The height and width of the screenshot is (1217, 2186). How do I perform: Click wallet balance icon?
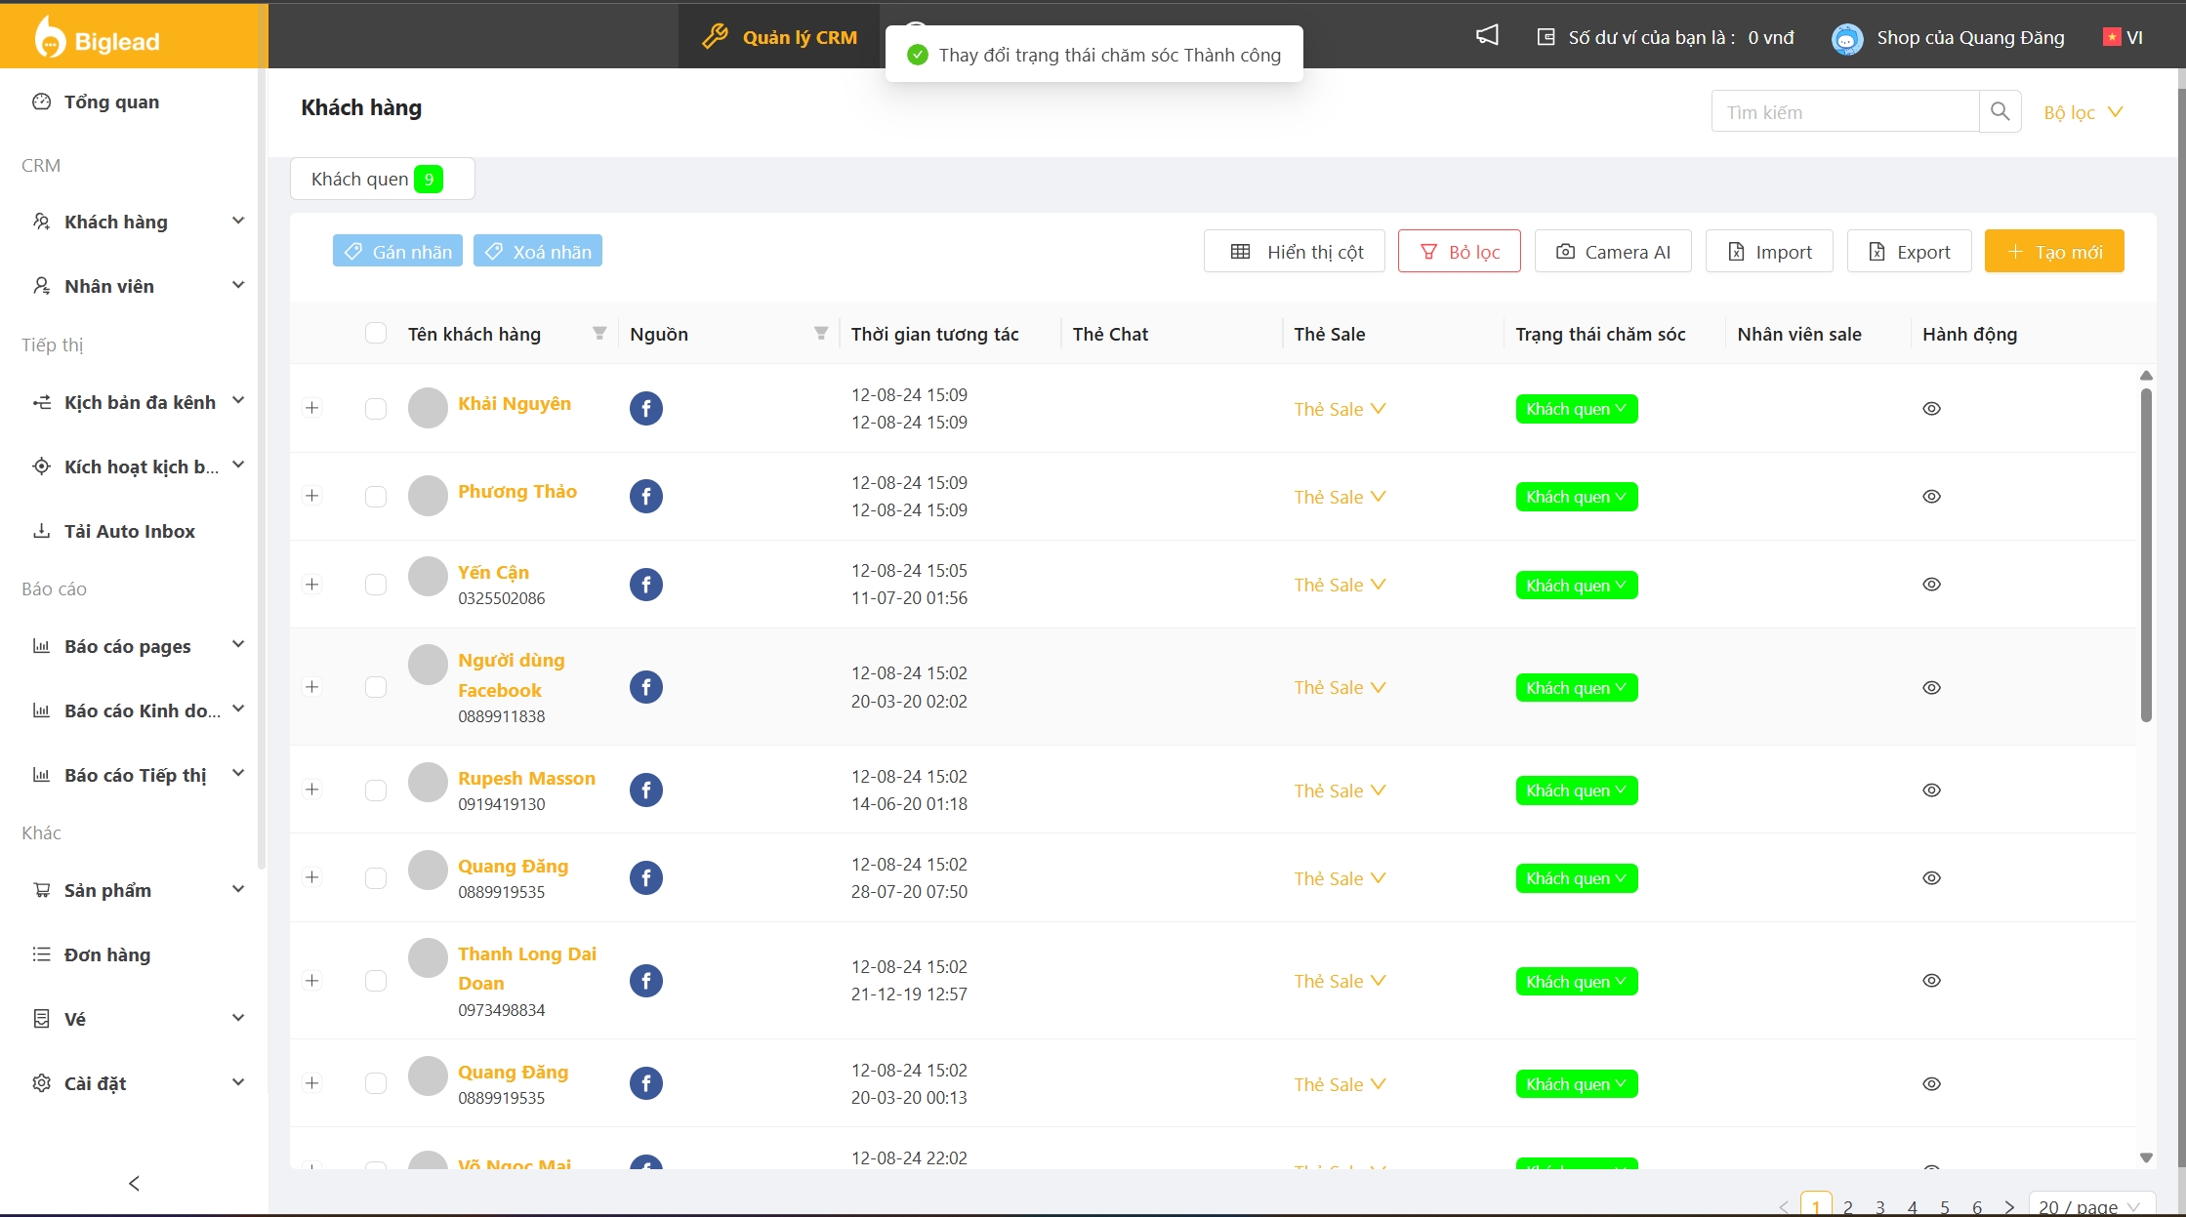click(1546, 37)
